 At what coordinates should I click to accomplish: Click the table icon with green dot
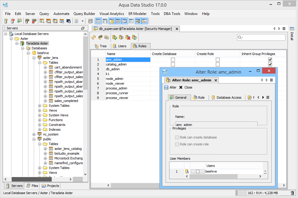19,21
